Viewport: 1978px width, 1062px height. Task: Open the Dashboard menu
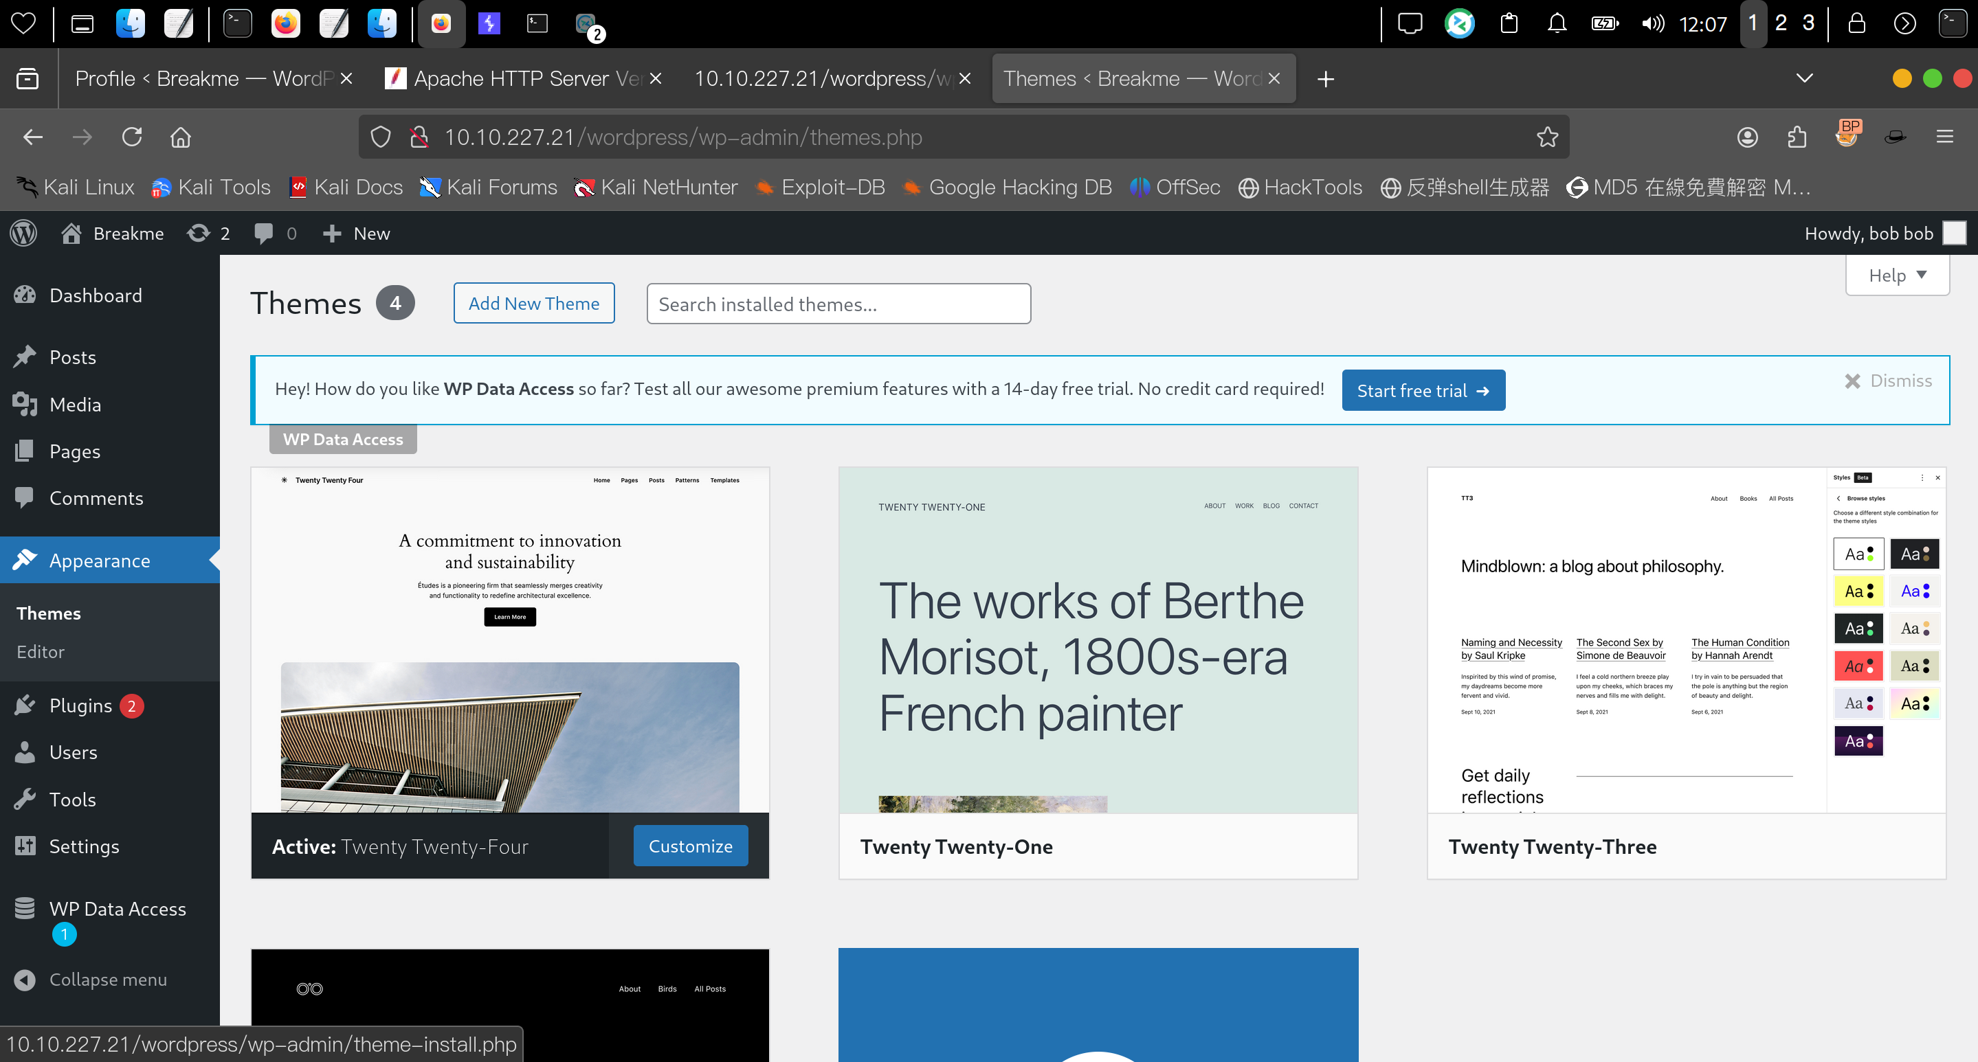(96, 295)
